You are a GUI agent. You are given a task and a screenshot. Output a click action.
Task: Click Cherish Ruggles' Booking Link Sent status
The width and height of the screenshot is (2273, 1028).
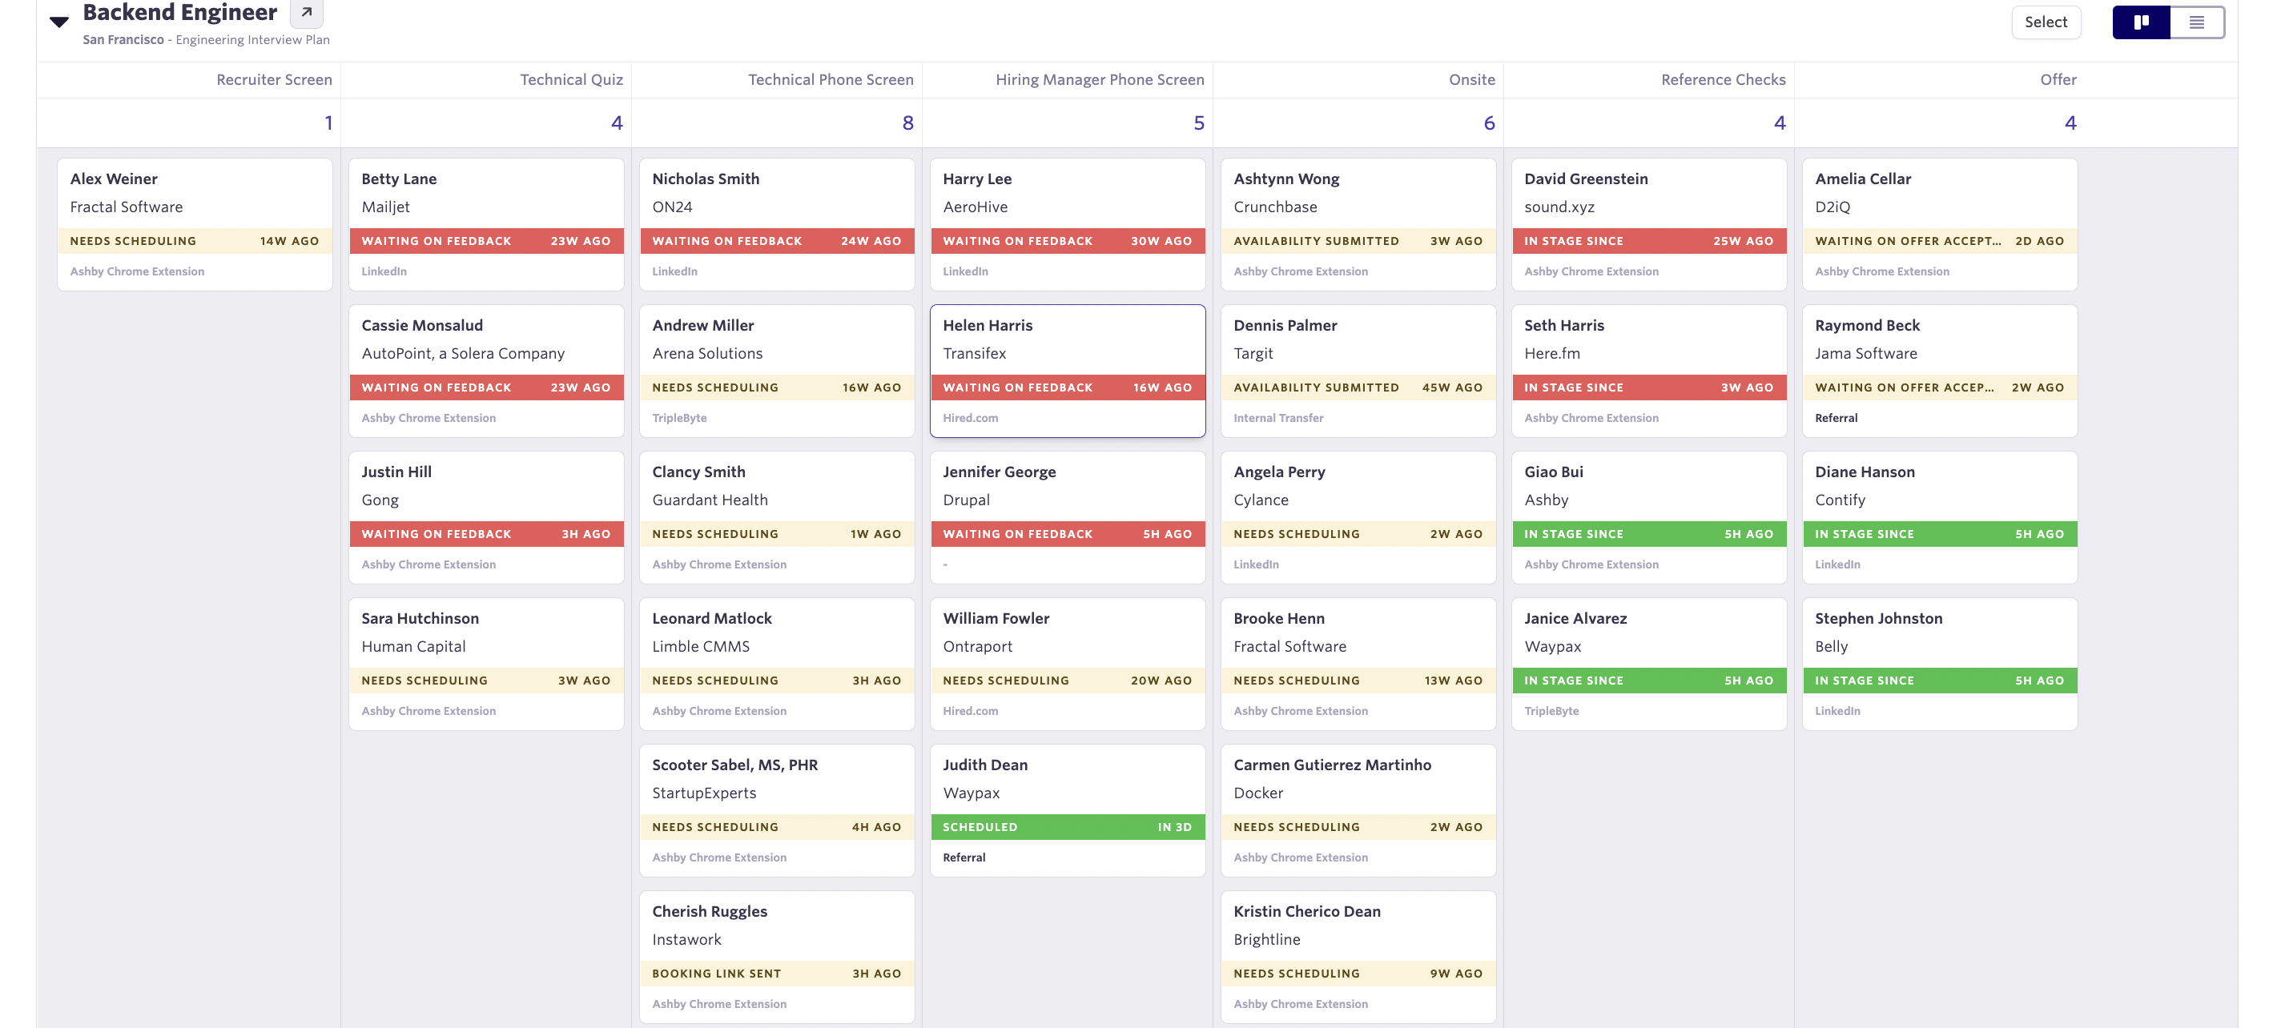point(777,974)
